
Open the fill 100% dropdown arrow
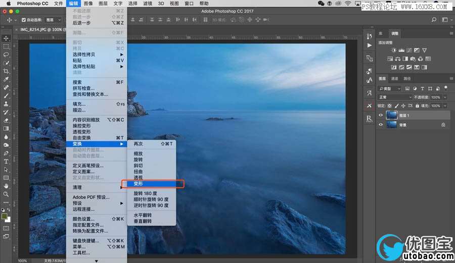click(x=445, y=106)
